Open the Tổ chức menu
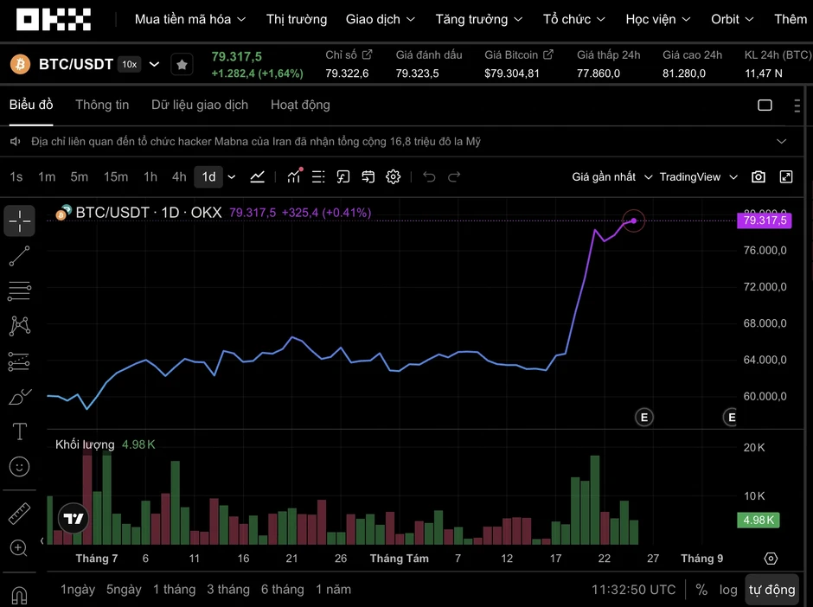Image resolution: width=813 pixels, height=607 pixels. [x=574, y=20]
